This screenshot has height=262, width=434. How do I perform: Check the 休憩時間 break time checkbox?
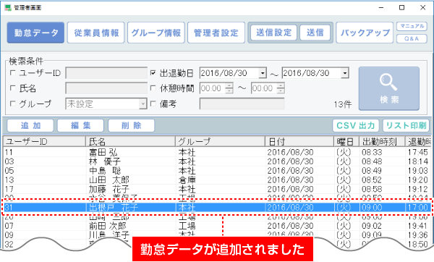[153, 88]
